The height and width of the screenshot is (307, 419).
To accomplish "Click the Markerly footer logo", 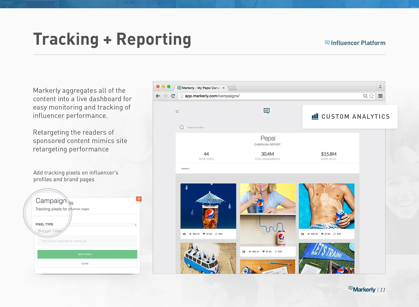I will [362, 289].
